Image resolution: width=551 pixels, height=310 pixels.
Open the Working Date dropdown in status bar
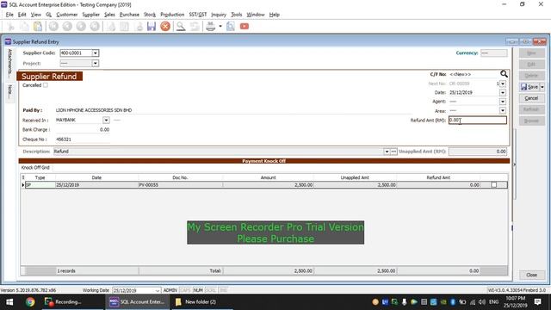pyautogui.click(x=157, y=291)
